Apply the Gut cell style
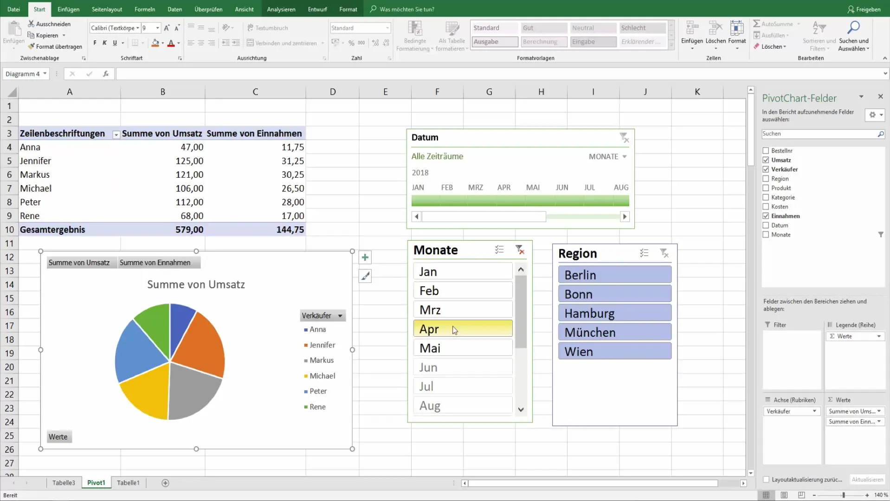This screenshot has width=890, height=501. coord(544,28)
